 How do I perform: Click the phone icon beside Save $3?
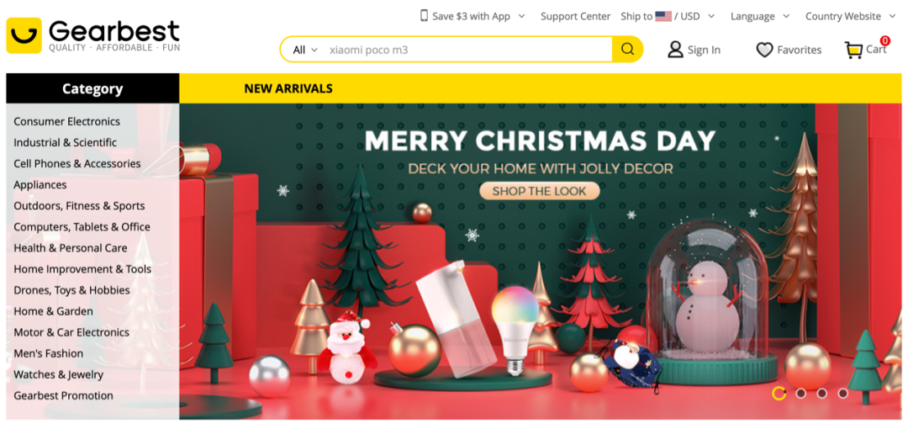(424, 16)
